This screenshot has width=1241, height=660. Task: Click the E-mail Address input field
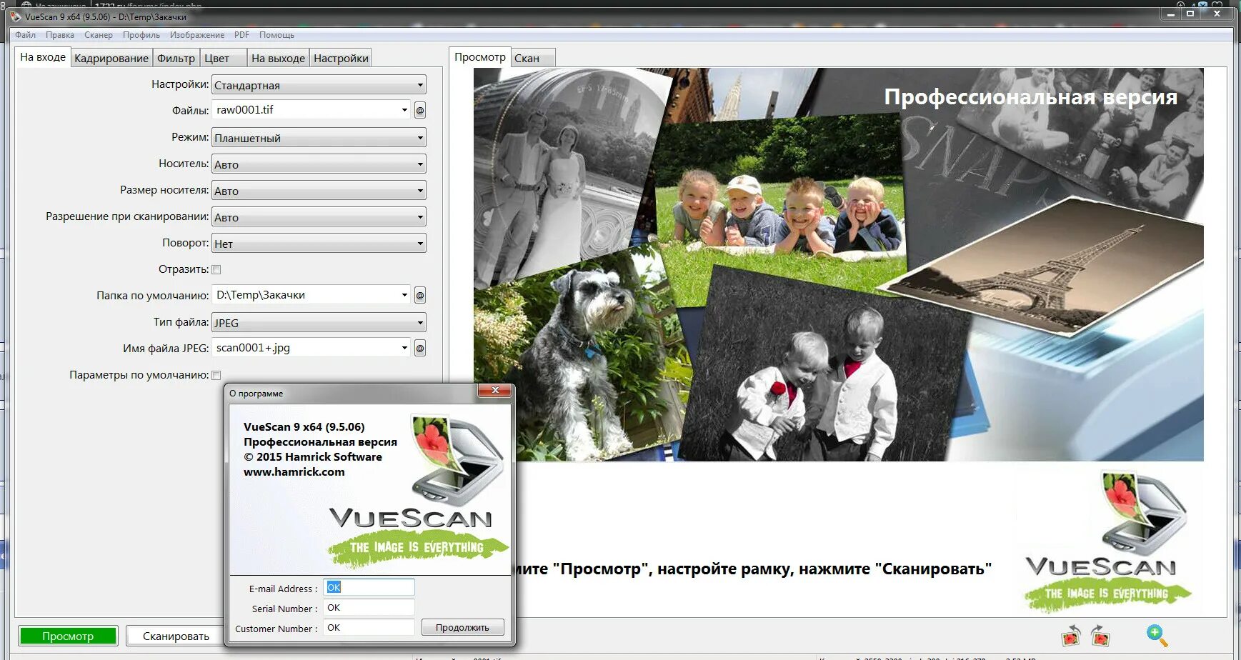pos(369,587)
